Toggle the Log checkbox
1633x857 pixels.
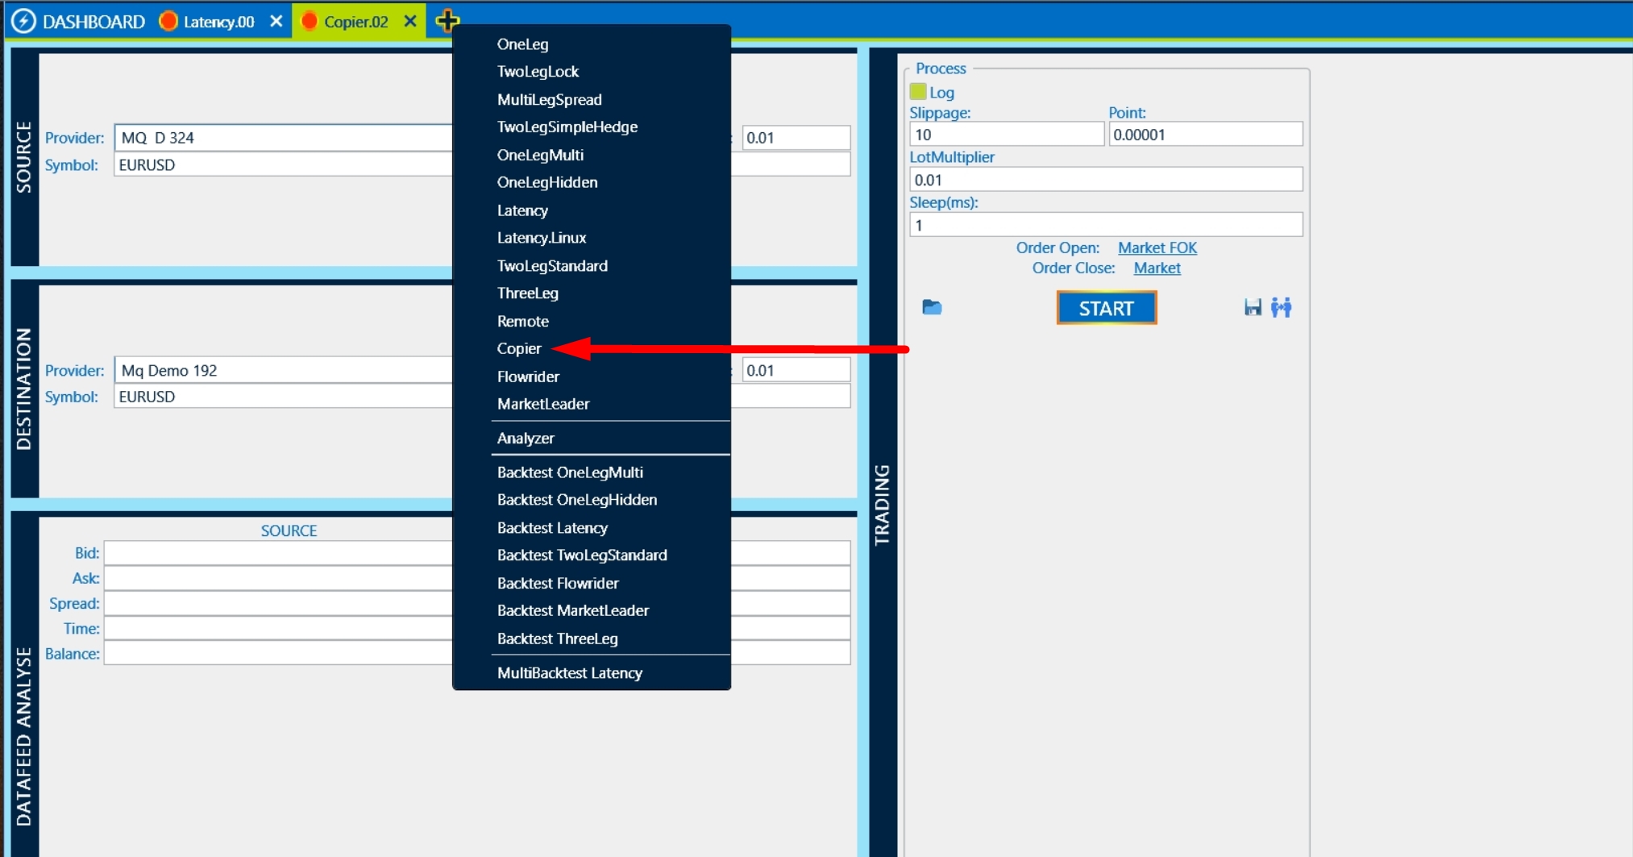point(918,92)
